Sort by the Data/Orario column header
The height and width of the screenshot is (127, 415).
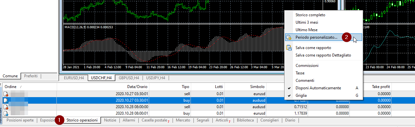(x=103, y=87)
